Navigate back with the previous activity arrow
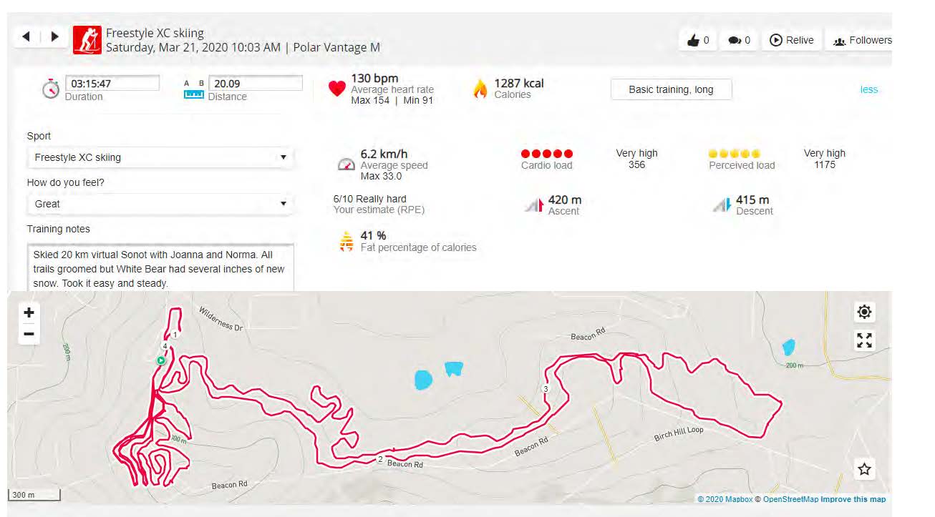This screenshot has width=935, height=517. click(x=26, y=36)
